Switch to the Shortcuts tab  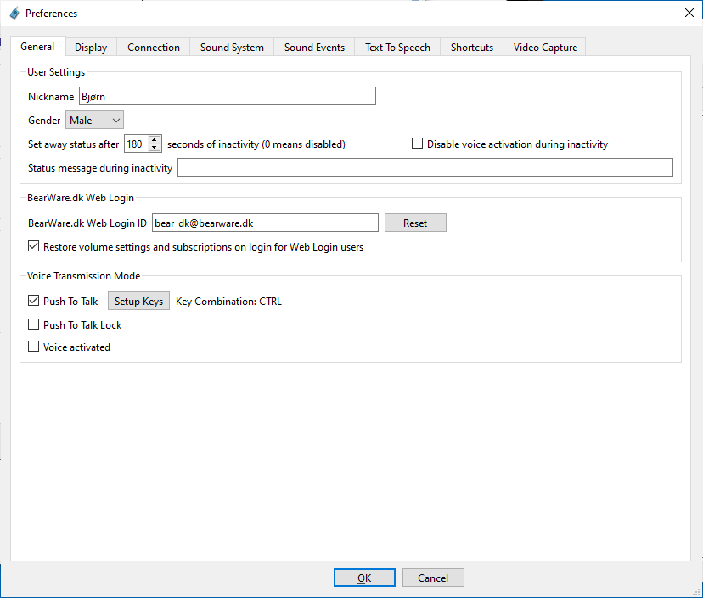pos(472,48)
